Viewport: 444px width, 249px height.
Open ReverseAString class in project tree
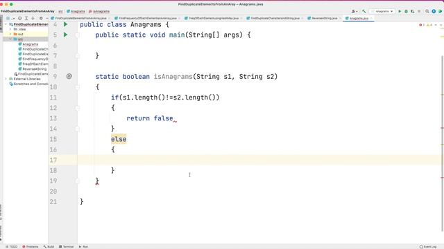tap(34, 69)
